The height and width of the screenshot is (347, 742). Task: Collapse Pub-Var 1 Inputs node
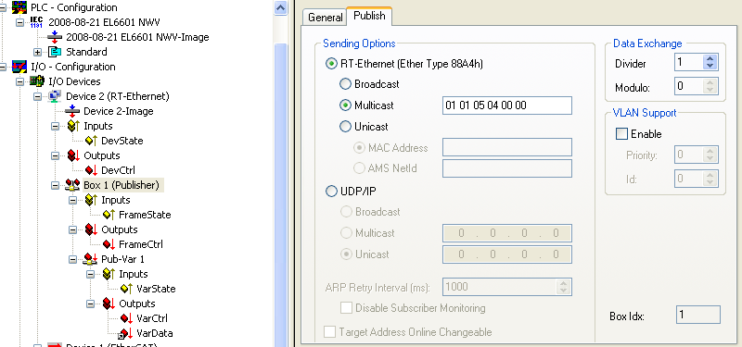pos(91,274)
